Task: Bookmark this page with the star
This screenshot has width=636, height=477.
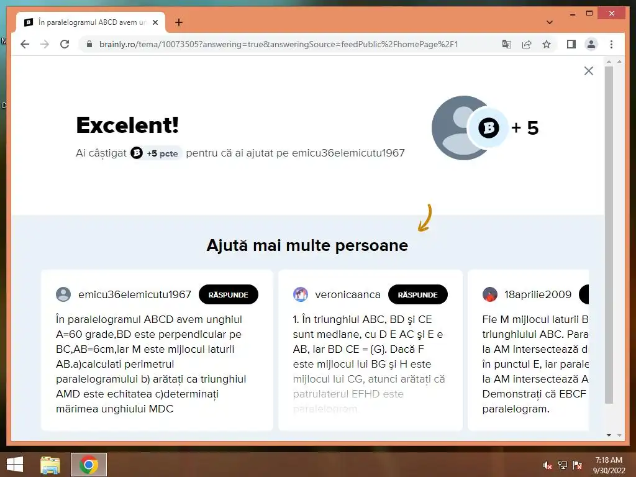Action: pyautogui.click(x=547, y=44)
